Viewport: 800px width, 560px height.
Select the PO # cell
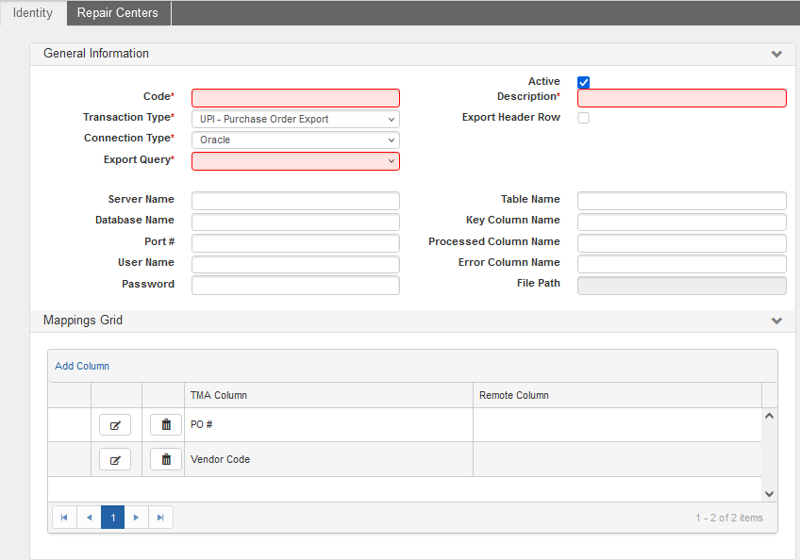(328, 425)
